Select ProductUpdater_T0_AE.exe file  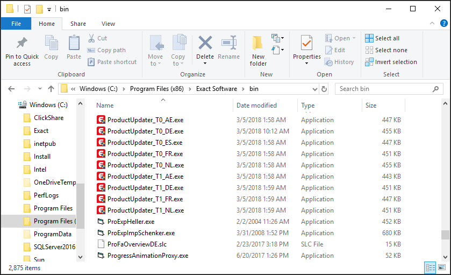145,120
